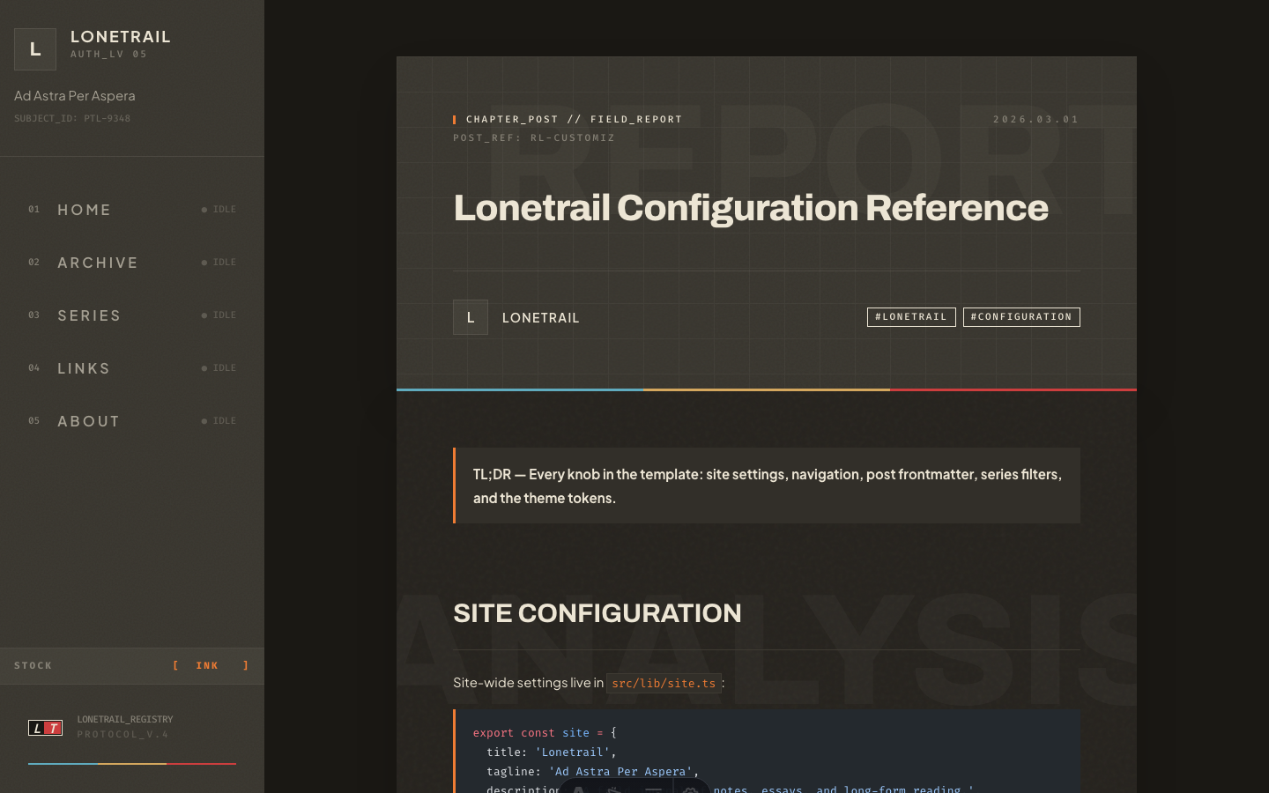
Task: Click the IDLE status beside Archive
Action: pyautogui.click(x=219, y=263)
